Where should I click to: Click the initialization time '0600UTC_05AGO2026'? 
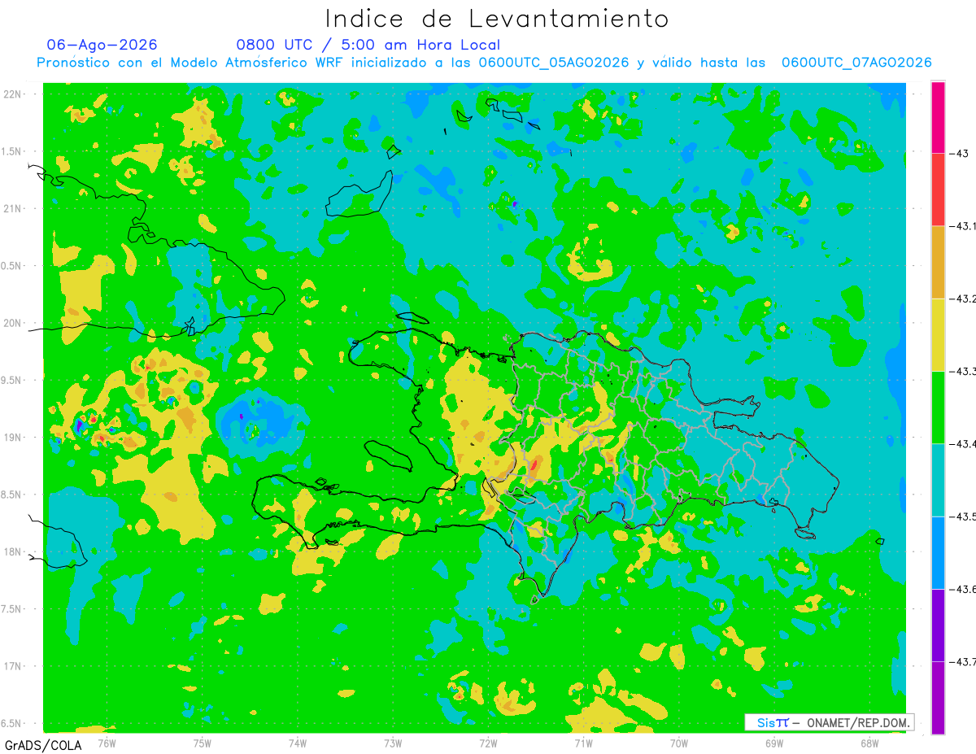pos(554,63)
